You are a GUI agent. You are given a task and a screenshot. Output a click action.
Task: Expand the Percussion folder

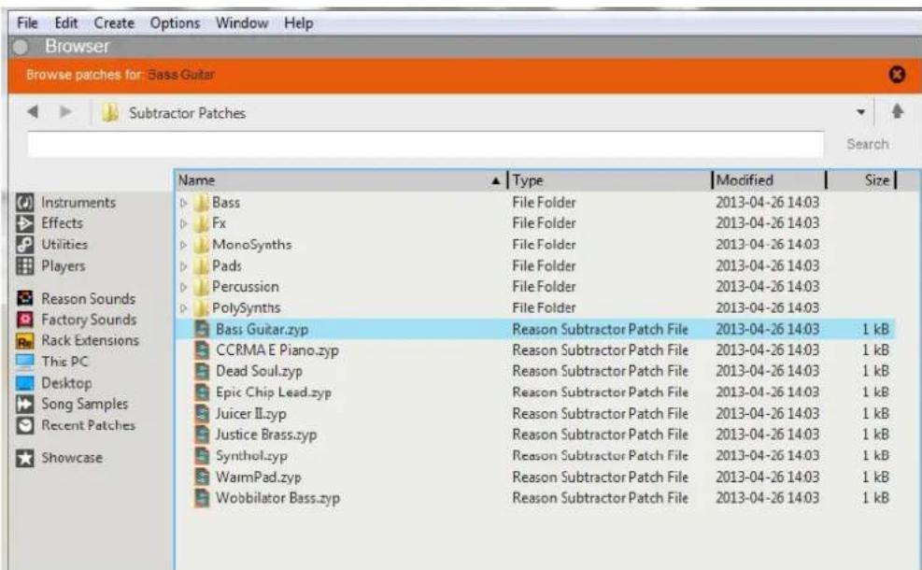tap(183, 287)
